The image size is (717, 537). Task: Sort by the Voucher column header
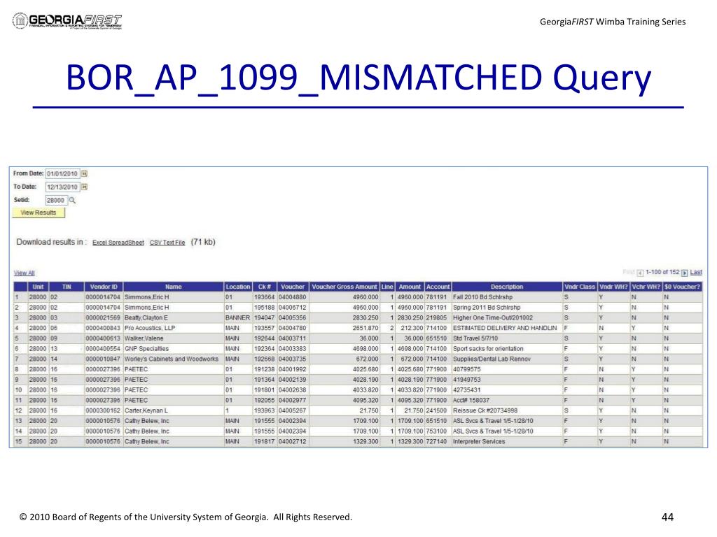point(293,287)
